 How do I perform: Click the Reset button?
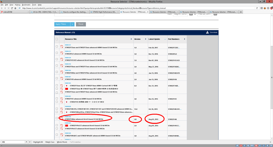coord(81,24)
